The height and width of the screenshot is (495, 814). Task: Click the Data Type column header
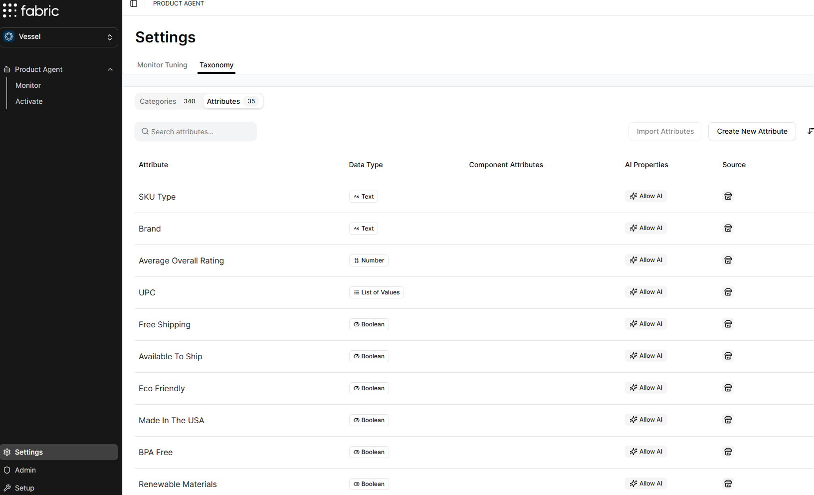click(366, 165)
